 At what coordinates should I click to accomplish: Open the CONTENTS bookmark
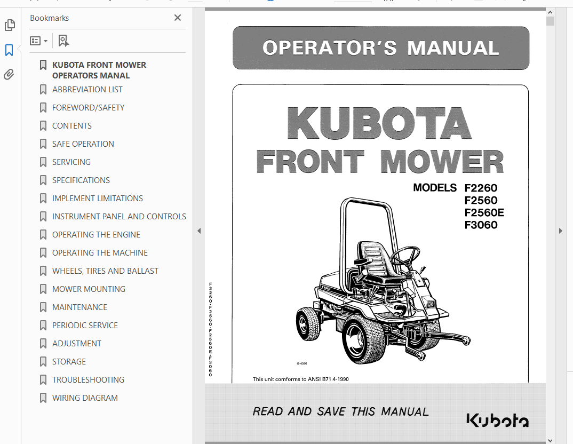(x=72, y=126)
